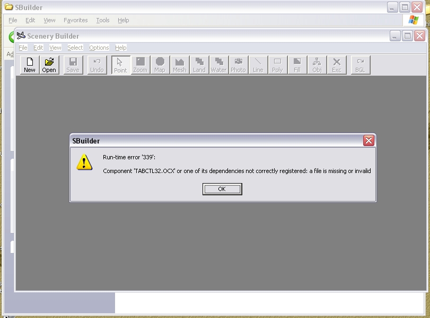
Task: Open the Select menu
Action: coord(75,48)
